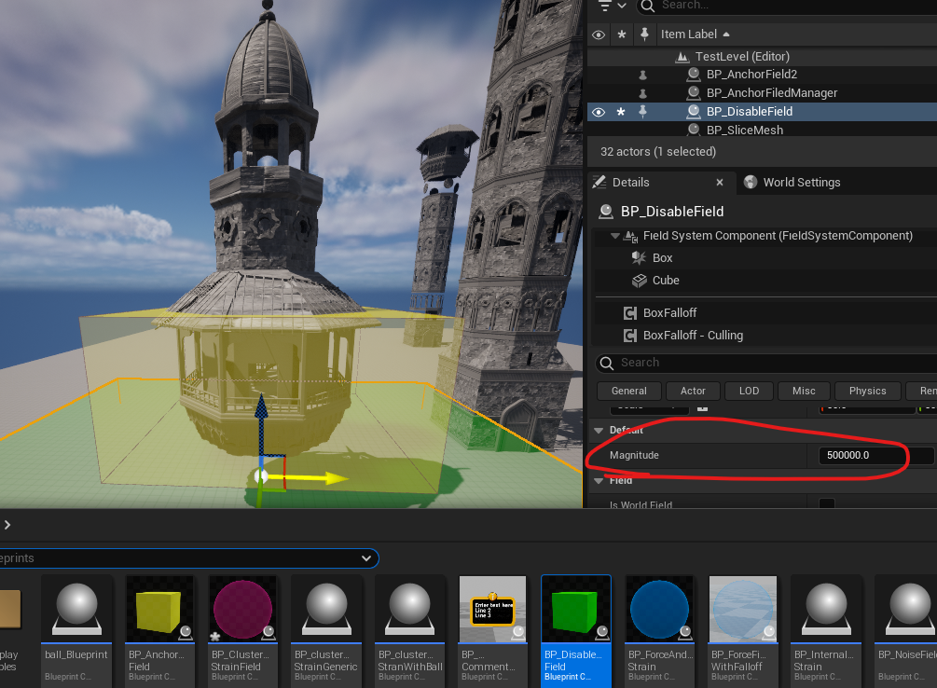Collapse Field System Component tree node
Image resolution: width=937 pixels, height=688 pixels.
click(x=615, y=236)
